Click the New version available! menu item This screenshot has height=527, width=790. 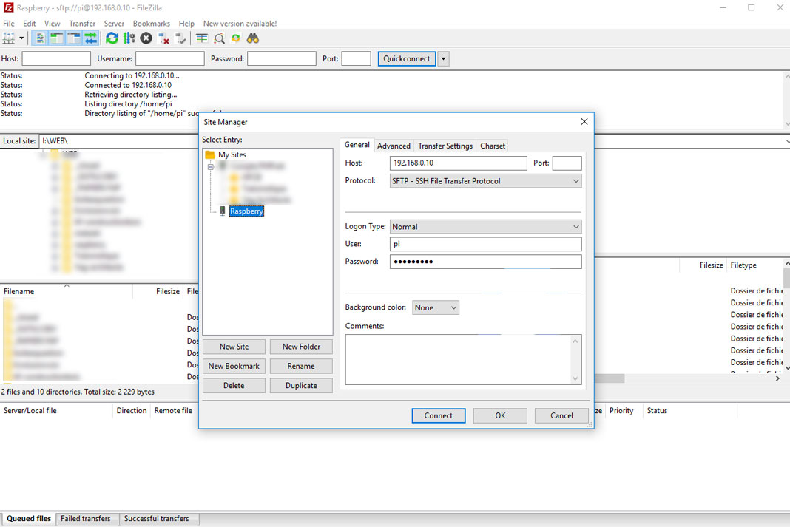240,24
